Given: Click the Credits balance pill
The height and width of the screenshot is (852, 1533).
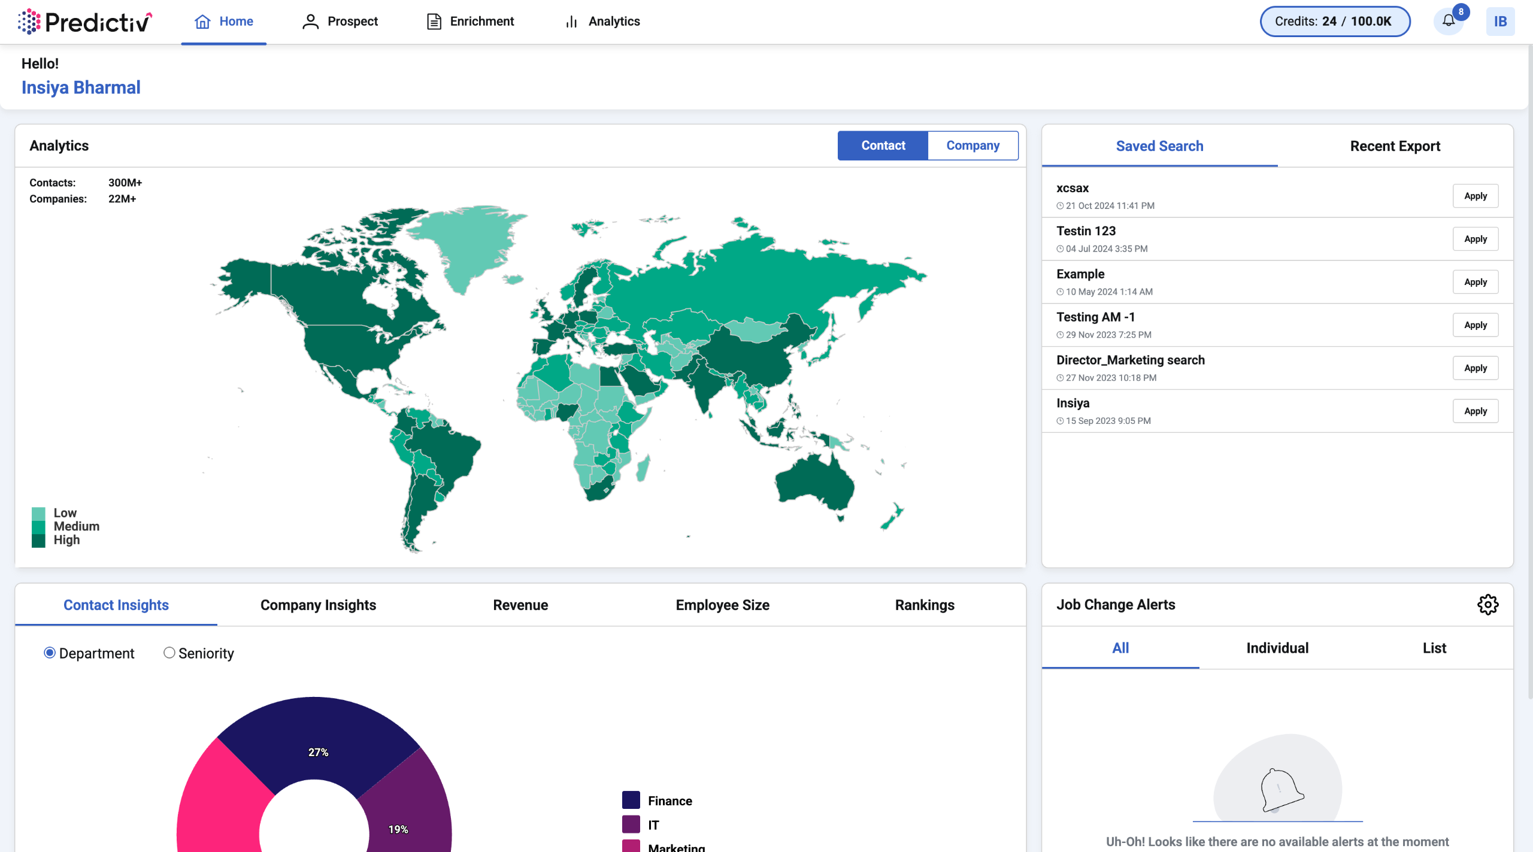Looking at the screenshot, I should pyautogui.click(x=1335, y=22).
